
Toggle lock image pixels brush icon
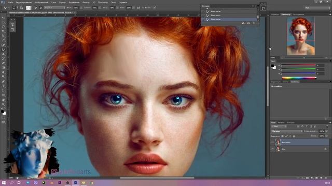pos(286,136)
